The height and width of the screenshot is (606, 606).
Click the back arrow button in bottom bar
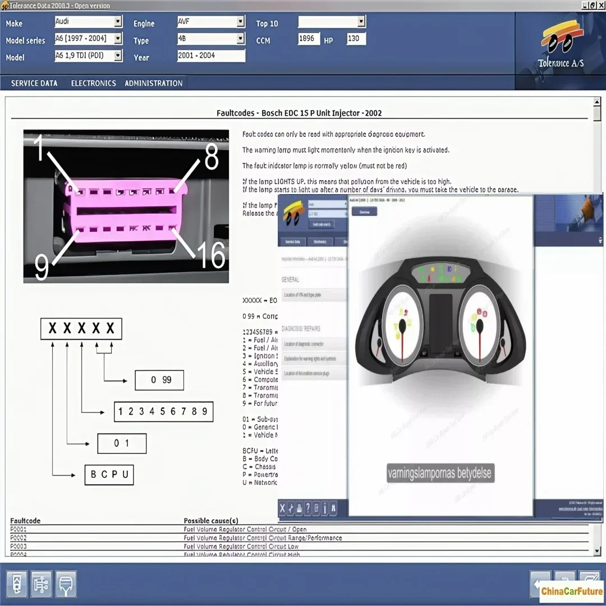click(x=540, y=583)
